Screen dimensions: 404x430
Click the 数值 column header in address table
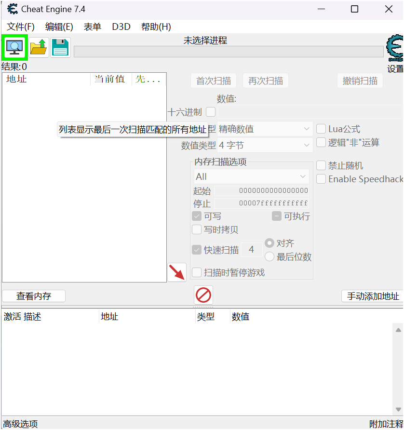(x=240, y=317)
